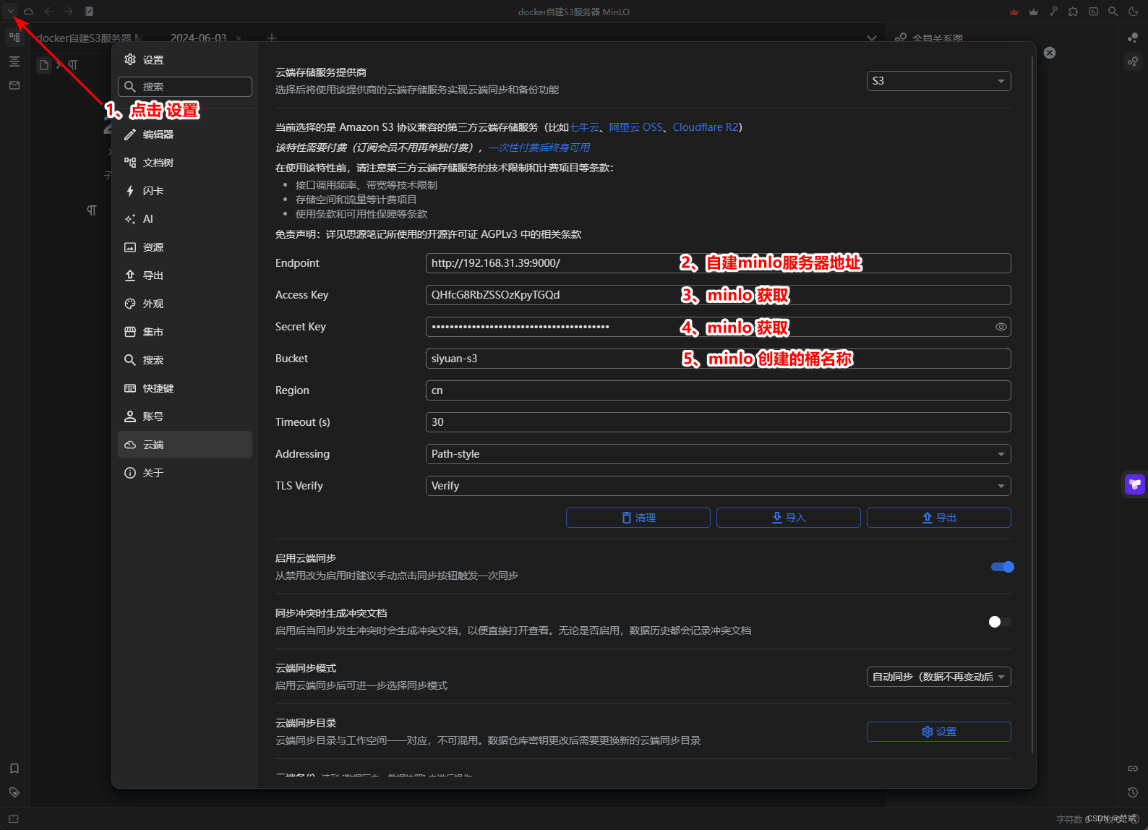Go back with the left arrow icon
This screenshot has height=830, width=1148.
(x=49, y=12)
